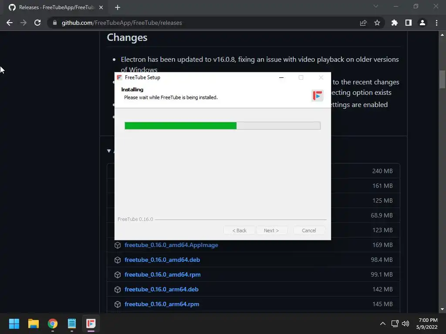The height and width of the screenshot is (334, 446).
Task: Click the 240 MB file size
Action: (382, 171)
